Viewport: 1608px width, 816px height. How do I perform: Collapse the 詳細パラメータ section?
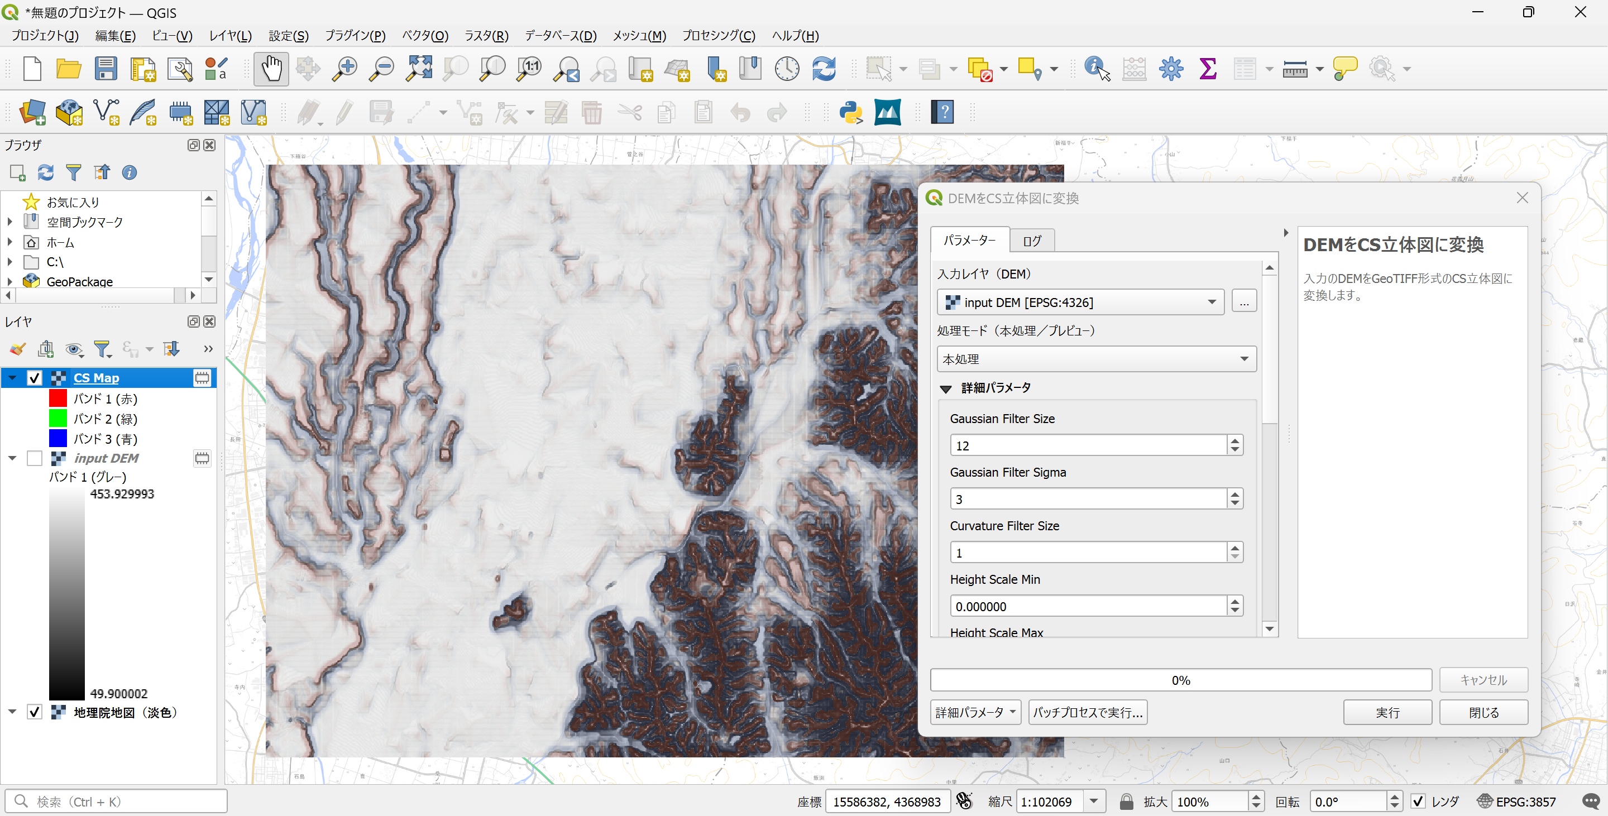[946, 387]
